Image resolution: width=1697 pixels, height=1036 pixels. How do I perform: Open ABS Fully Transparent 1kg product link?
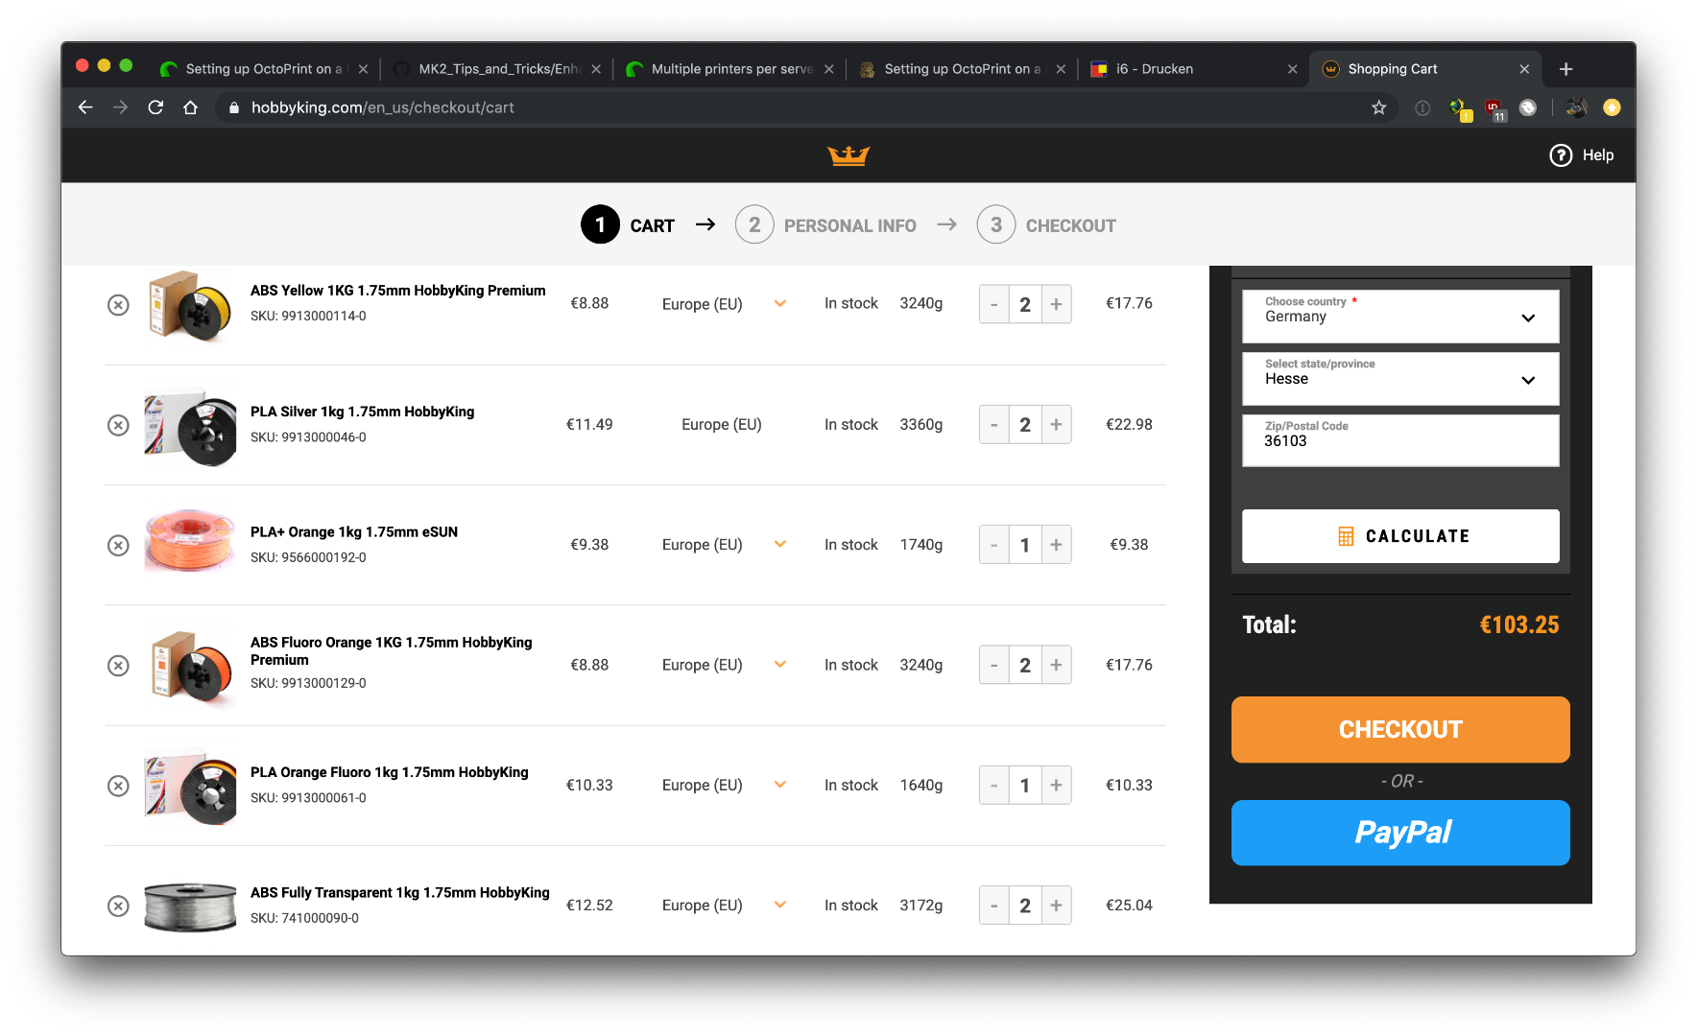pyautogui.click(x=400, y=893)
